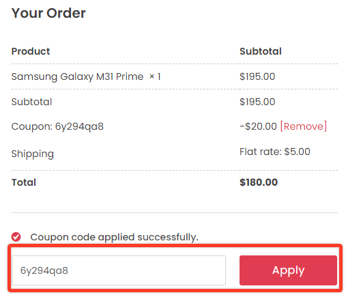Click the Product column header
Image resolution: width=346 pixels, height=295 pixels.
click(31, 51)
